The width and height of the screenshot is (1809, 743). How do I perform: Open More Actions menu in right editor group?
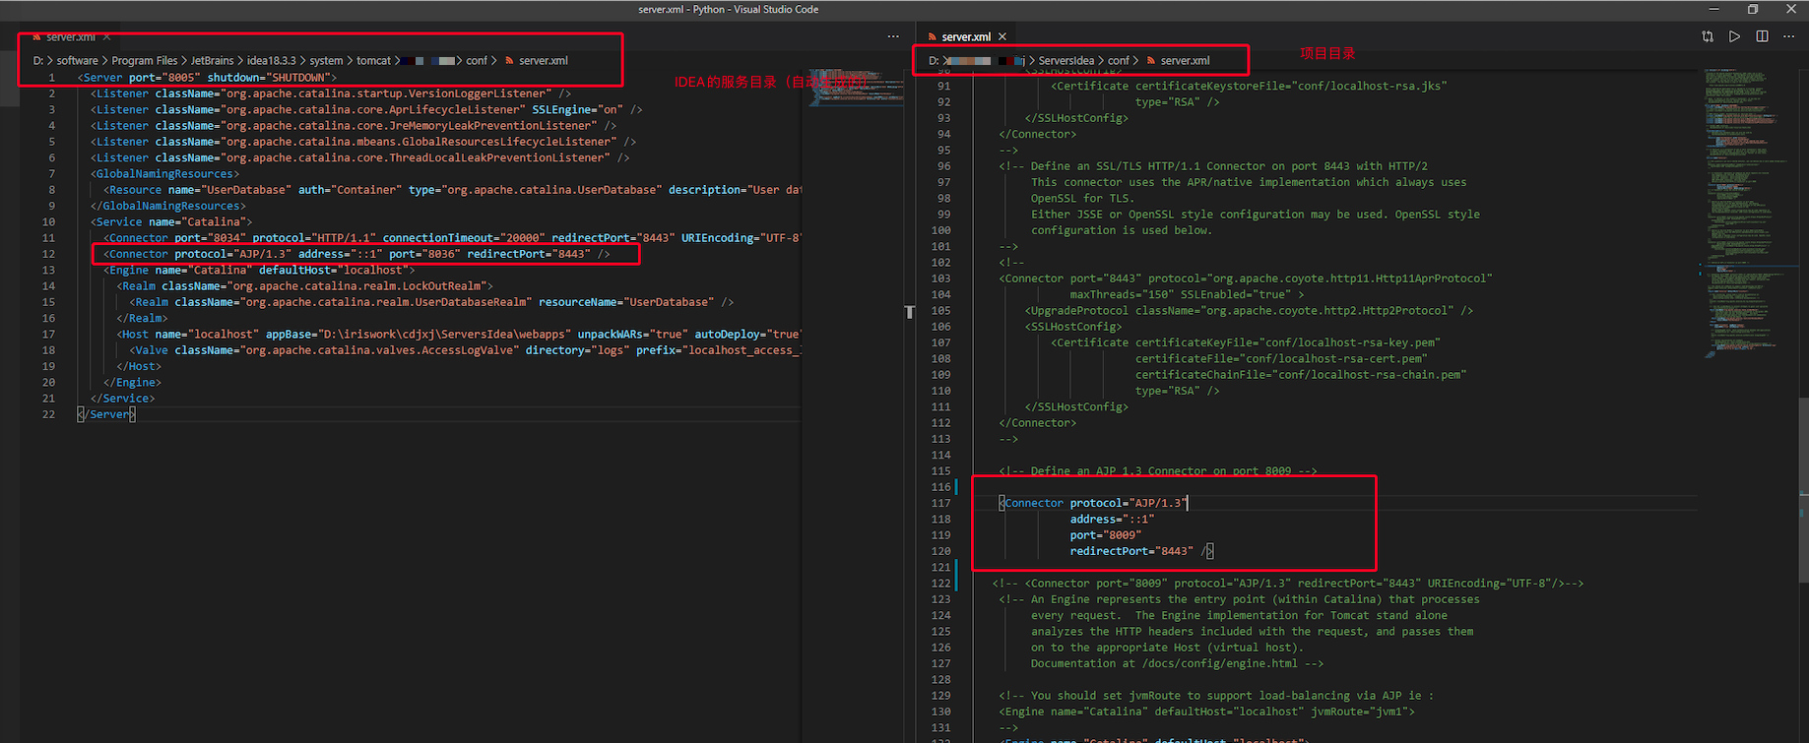click(x=1788, y=36)
